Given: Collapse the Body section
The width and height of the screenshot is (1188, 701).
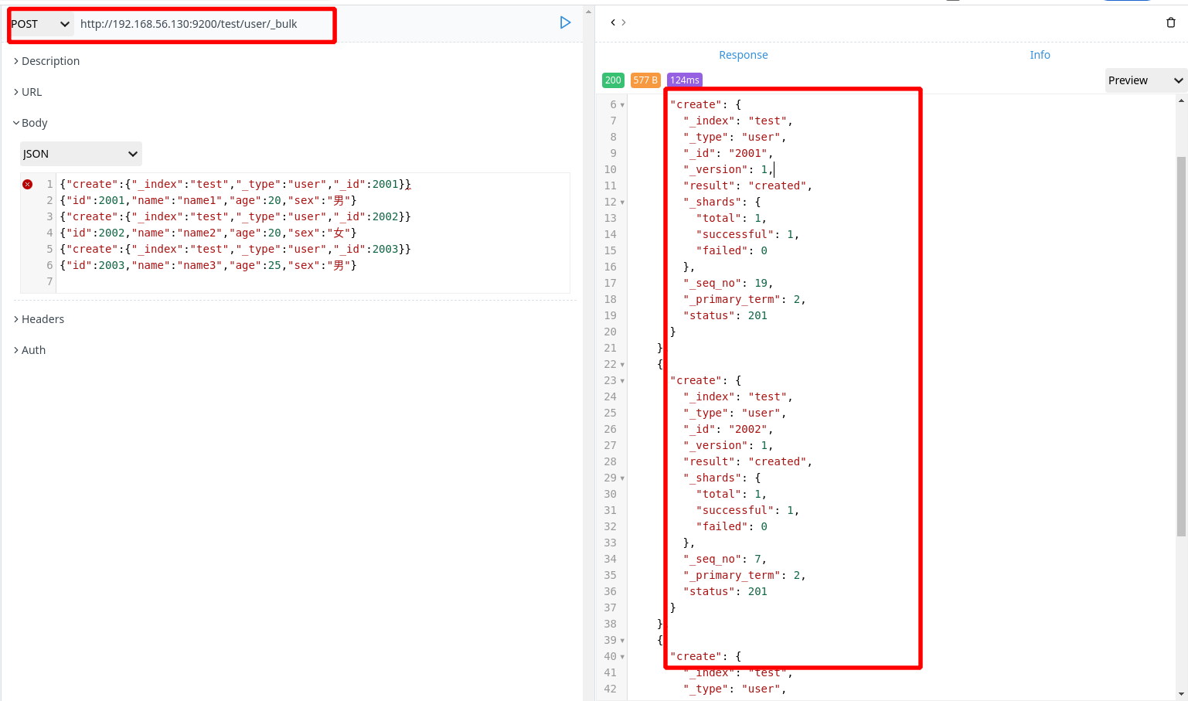Looking at the screenshot, I should pyautogui.click(x=31, y=122).
